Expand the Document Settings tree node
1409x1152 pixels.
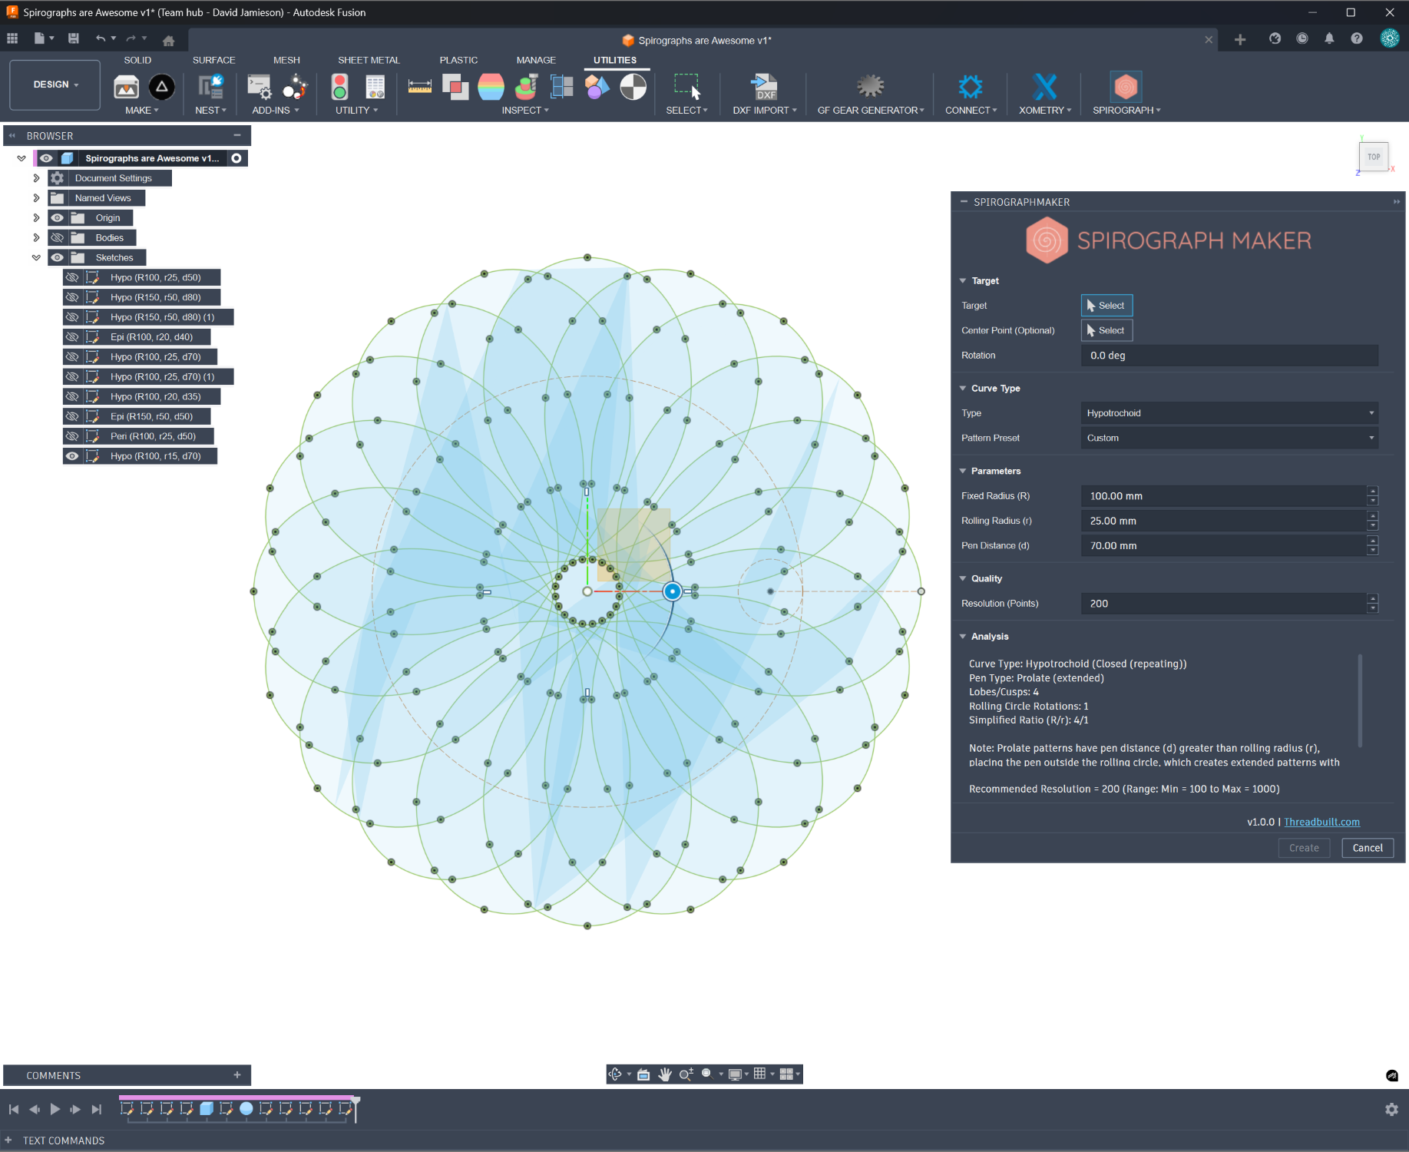[x=36, y=177]
